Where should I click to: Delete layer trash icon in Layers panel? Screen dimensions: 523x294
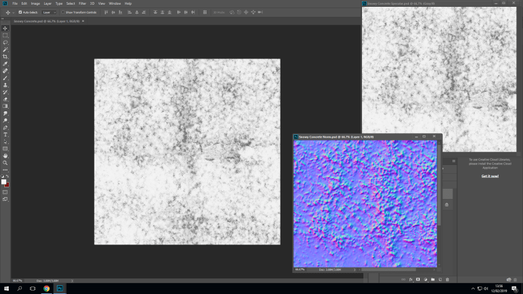coord(448,280)
